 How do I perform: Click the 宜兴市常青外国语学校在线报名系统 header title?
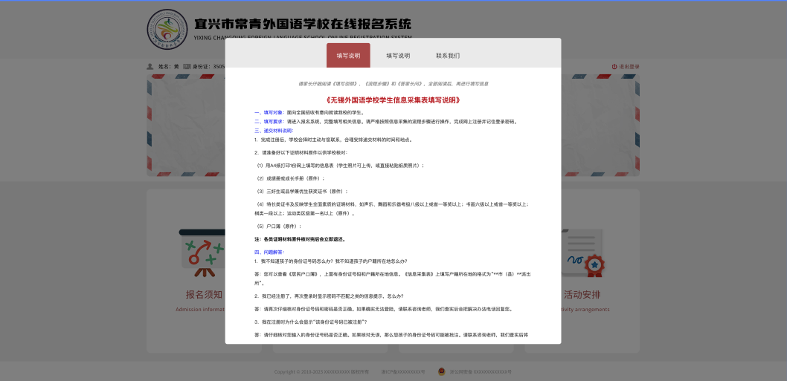click(x=303, y=24)
